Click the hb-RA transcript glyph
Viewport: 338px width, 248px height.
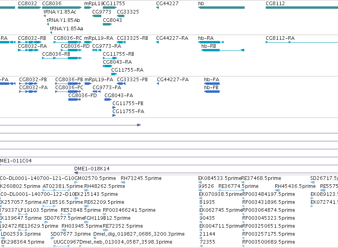(211, 42)
